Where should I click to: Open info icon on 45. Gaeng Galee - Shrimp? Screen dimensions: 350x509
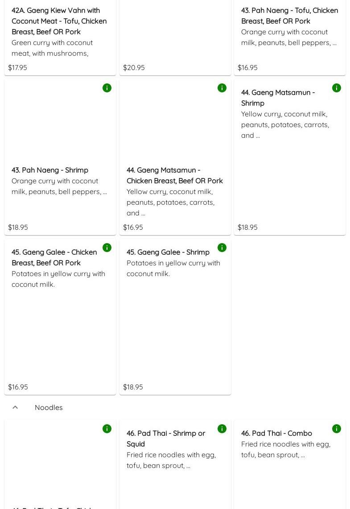pos(222,248)
